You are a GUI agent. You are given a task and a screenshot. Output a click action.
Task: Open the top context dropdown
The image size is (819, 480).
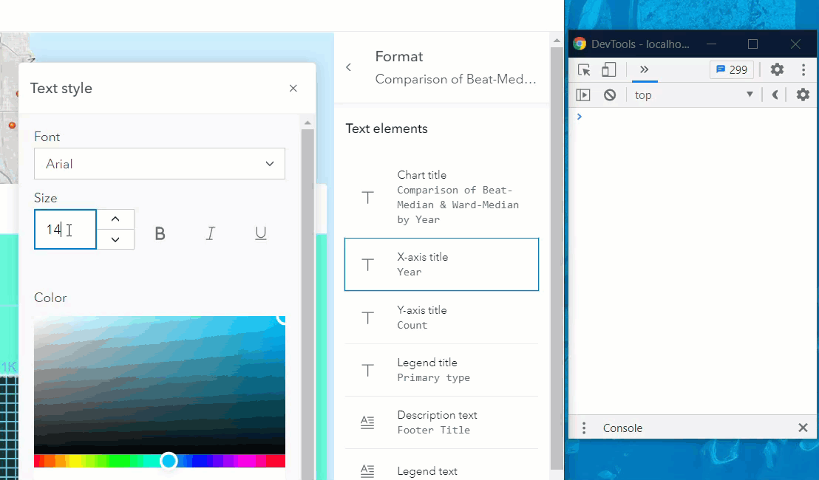click(x=693, y=95)
